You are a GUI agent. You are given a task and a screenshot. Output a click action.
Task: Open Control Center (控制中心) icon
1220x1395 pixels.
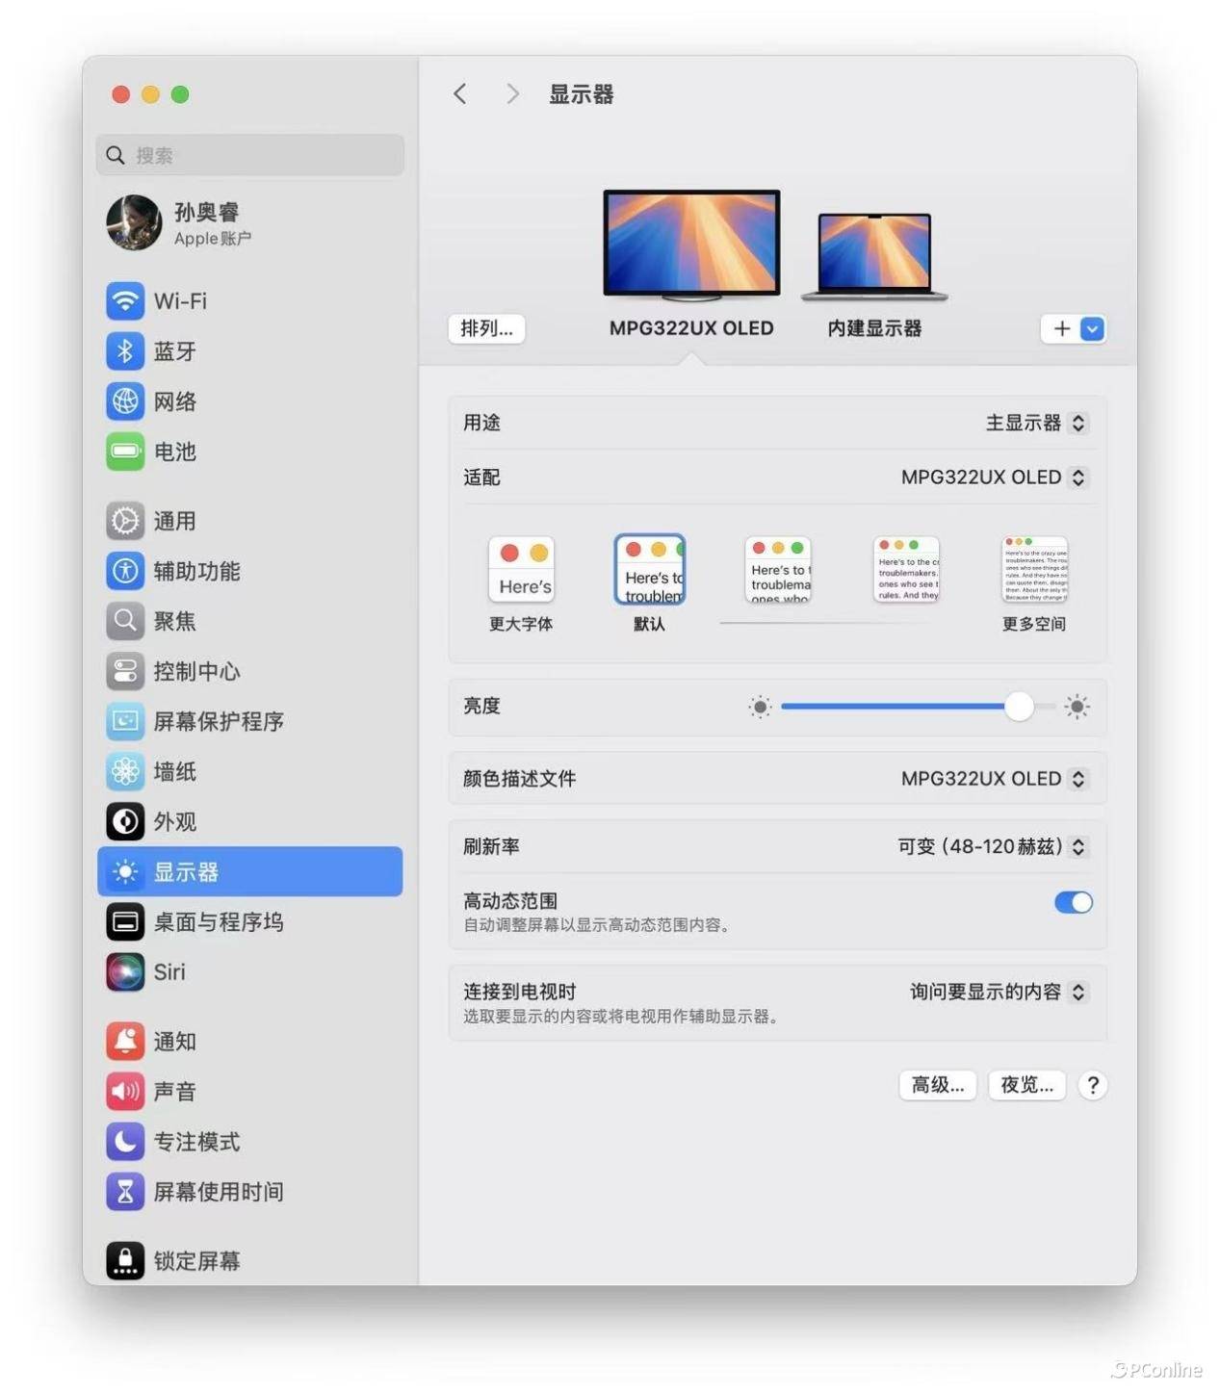click(125, 671)
